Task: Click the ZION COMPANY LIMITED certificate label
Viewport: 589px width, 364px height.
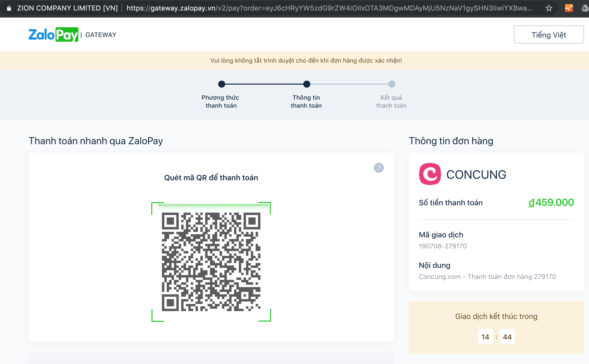Action: click(x=67, y=8)
